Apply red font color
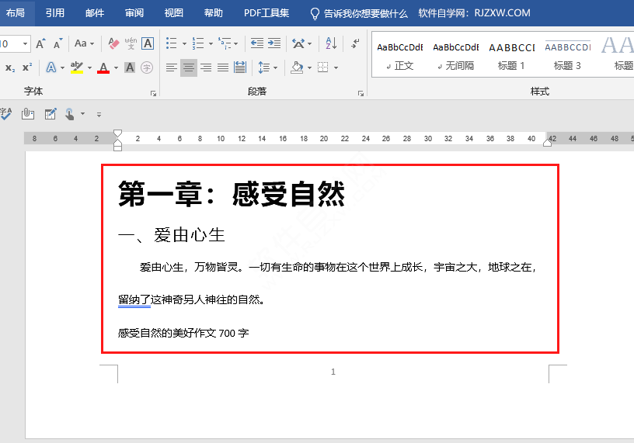Viewport: 634px width, 443px height. point(103,67)
